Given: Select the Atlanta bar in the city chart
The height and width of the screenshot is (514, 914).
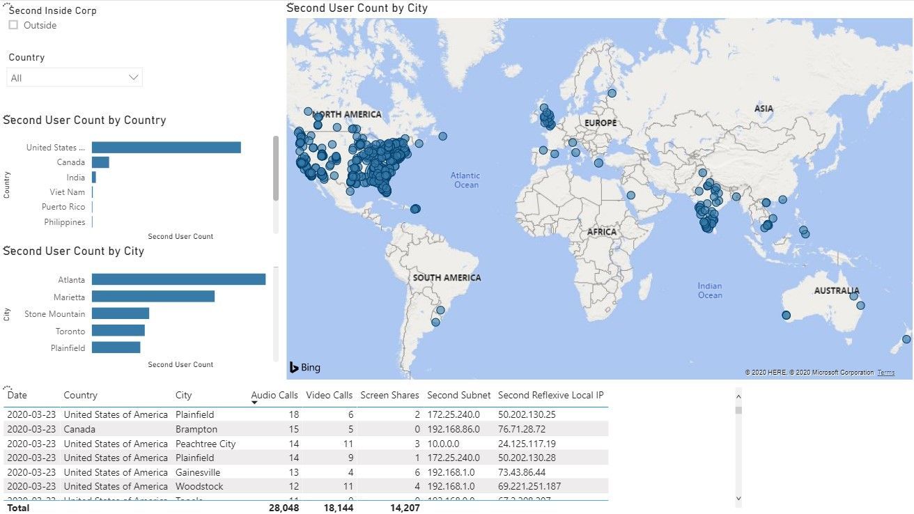Looking at the screenshot, I should (x=178, y=279).
